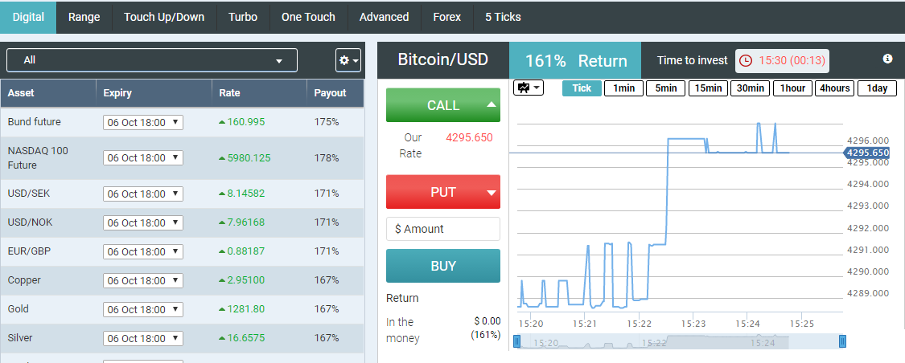Open the Touch Up/Down tab

[x=164, y=17]
